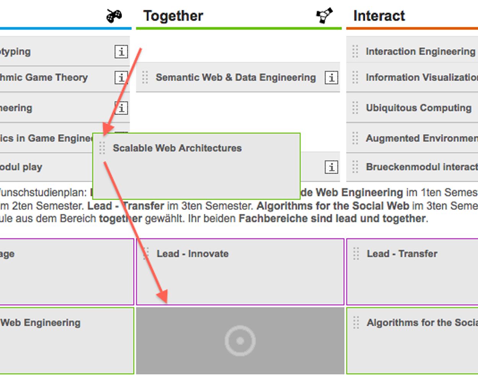This screenshot has height=375, width=478.
Task: Select the Interact column heading
Action: (x=379, y=16)
